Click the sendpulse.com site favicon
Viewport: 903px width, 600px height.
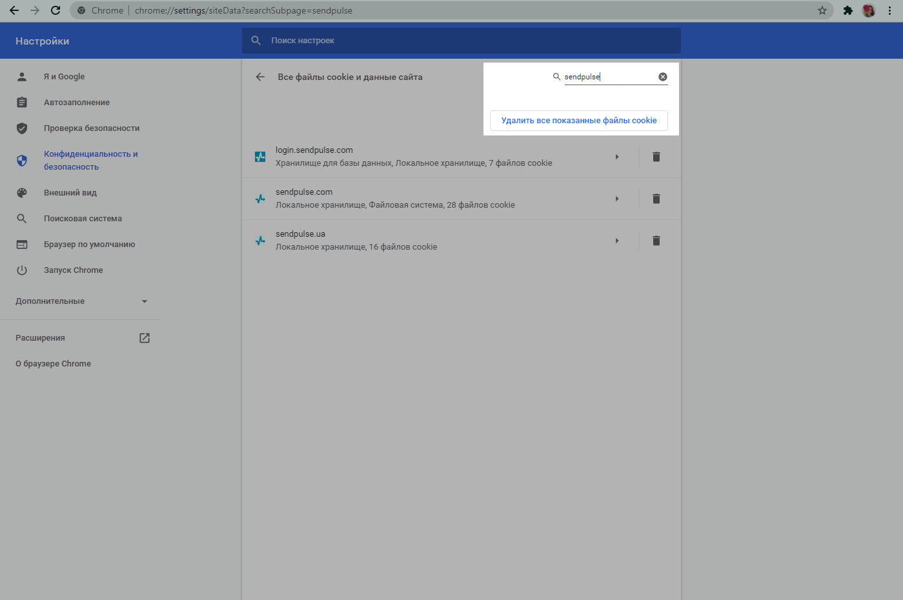click(260, 199)
